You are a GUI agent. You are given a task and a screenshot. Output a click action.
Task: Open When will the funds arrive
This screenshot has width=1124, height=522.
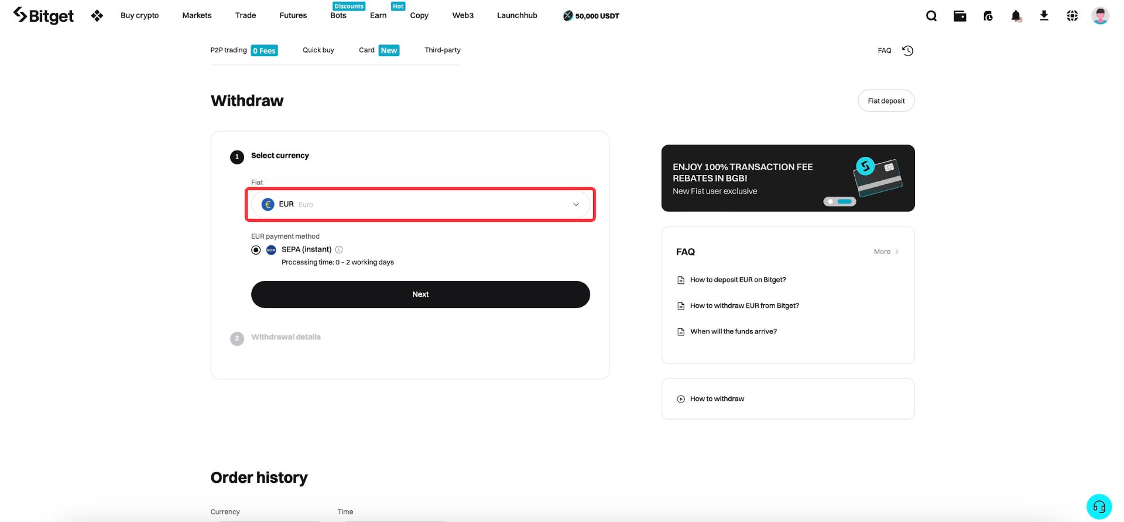[x=734, y=331]
